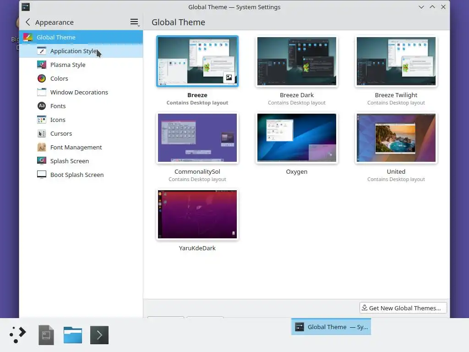Select the Breeze theme thumbnail
The width and height of the screenshot is (469, 352).
(x=197, y=61)
